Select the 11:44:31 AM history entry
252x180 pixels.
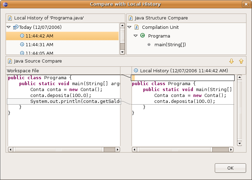pyautogui.click(x=39, y=44)
